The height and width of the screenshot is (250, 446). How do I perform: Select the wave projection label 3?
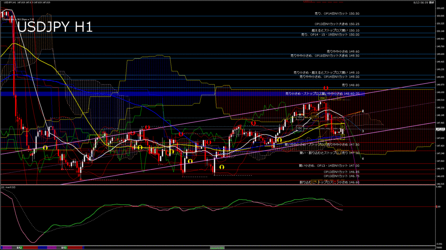pos(363,131)
